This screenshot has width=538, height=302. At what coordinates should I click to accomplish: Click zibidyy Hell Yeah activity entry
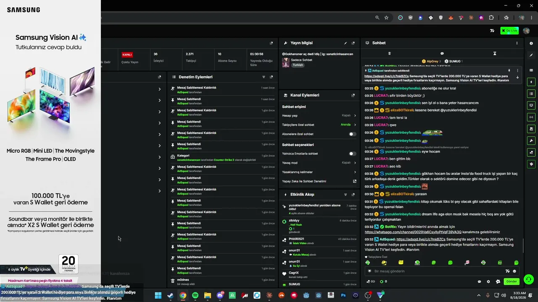pos(319,226)
